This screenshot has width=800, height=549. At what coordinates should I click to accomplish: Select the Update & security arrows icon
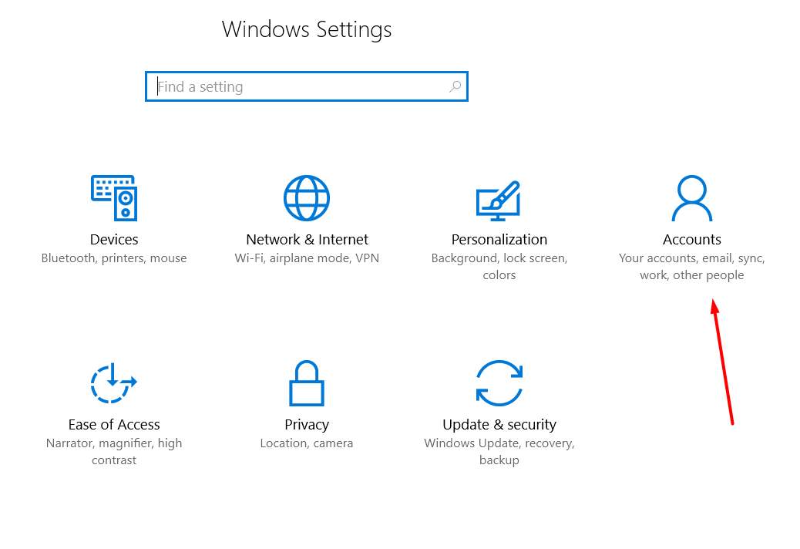499,383
